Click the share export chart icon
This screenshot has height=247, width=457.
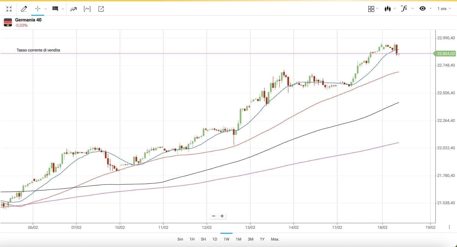point(101,9)
